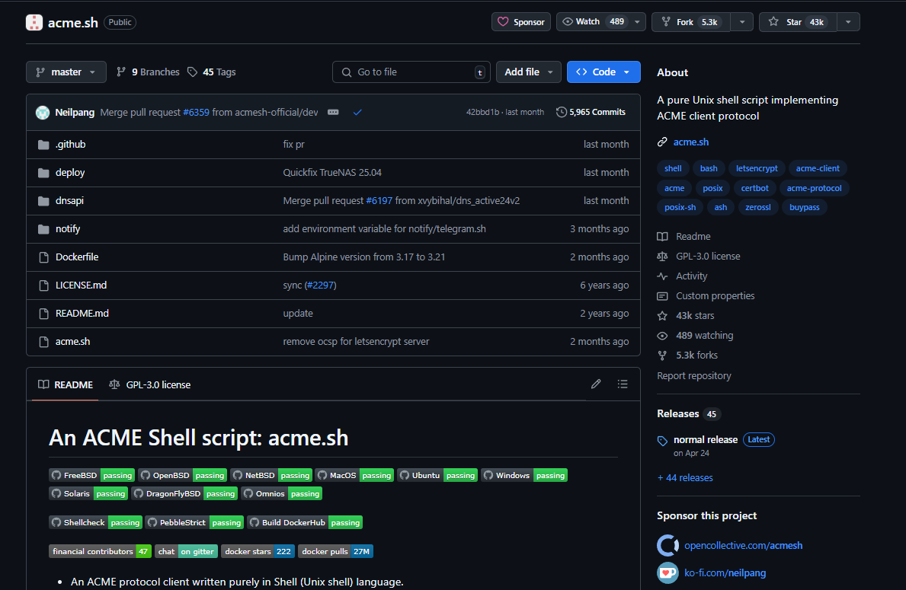Open 'Quickfix TrueNAS 25.04' commit message

(x=332, y=173)
